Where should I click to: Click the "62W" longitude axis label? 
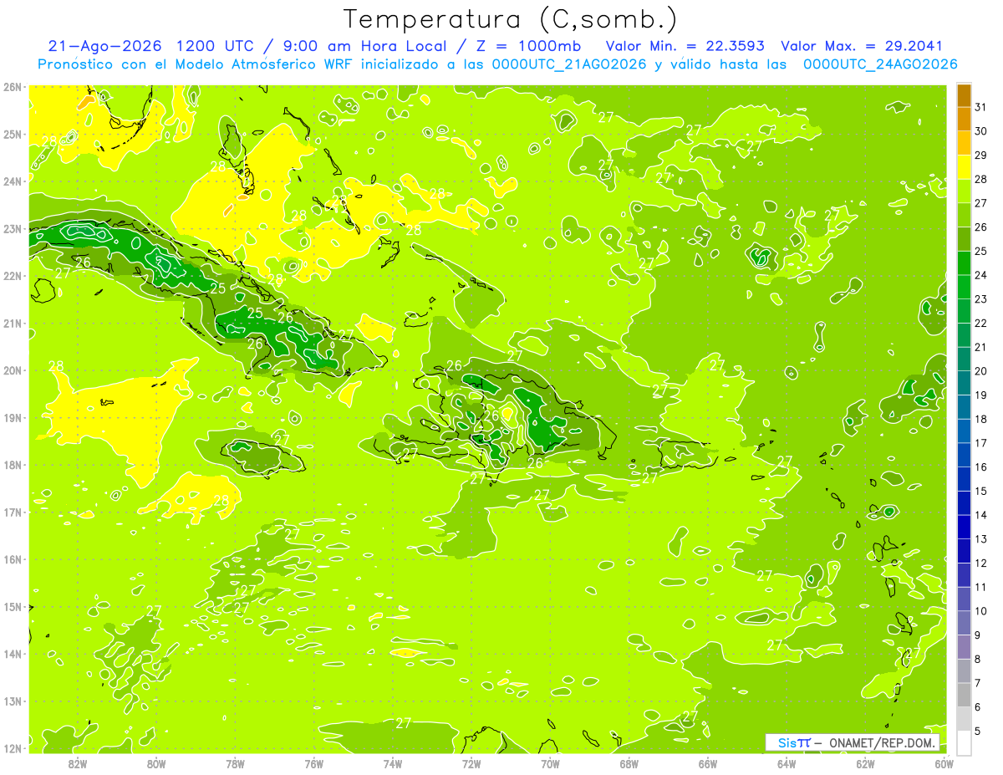click(x=865, y=763)
